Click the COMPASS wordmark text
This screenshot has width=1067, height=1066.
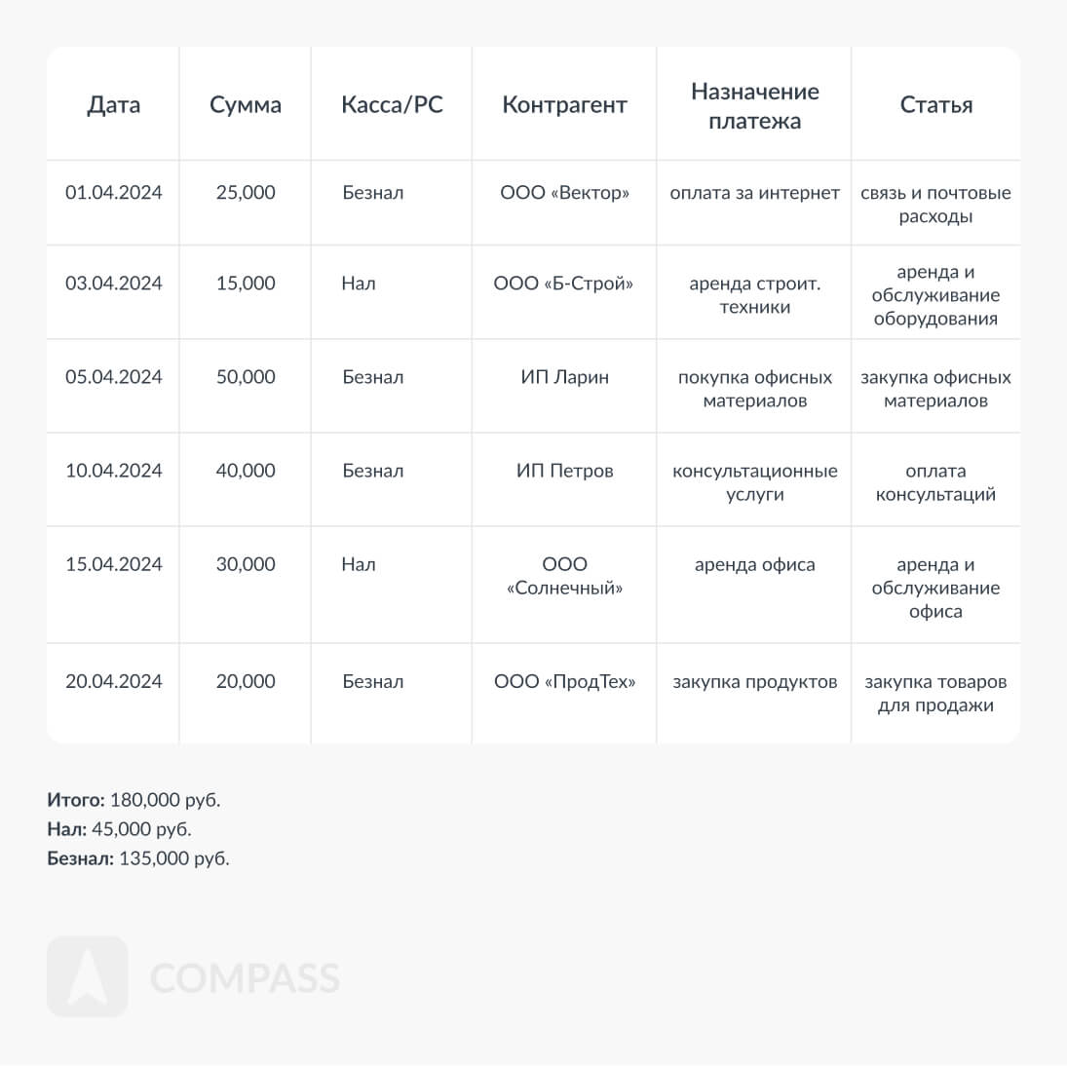pyautogui.click(x=245, y=978)
